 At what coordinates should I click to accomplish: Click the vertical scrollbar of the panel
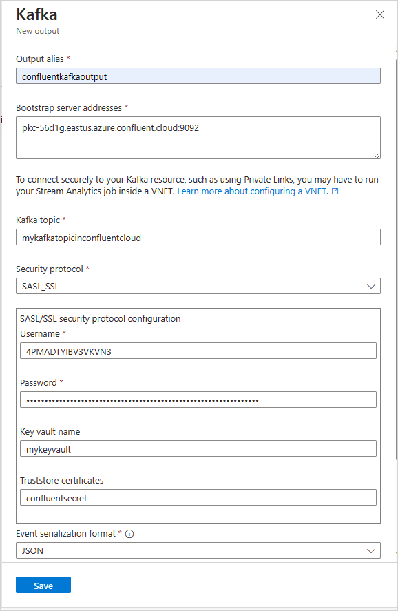(396, 259)
